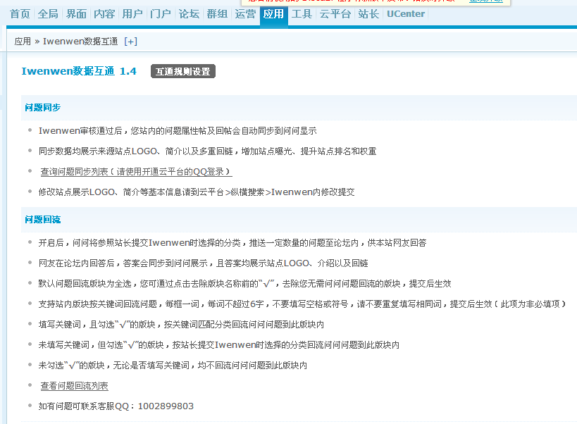Click the line starting 支持站内版块按关键词回流

pyautogui.click(x=302, y=304)
